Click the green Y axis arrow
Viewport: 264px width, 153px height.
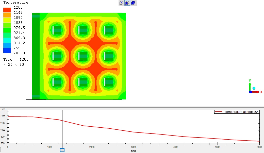coord(250,84)
